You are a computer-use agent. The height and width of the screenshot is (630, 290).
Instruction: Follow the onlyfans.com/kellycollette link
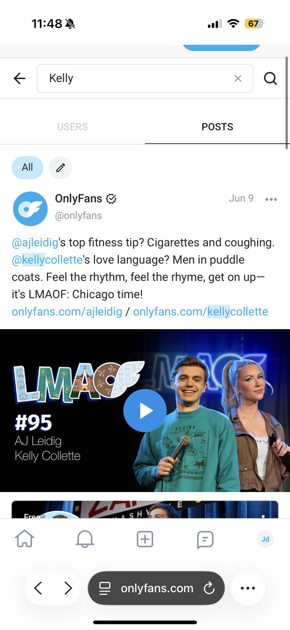click(200, 311)
